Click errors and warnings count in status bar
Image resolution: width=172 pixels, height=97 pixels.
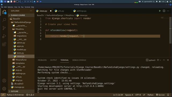[30, 95]
